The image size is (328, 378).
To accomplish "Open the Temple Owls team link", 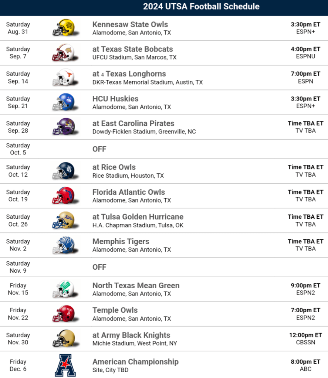I will pyautogui.click(x=115, y=310).
